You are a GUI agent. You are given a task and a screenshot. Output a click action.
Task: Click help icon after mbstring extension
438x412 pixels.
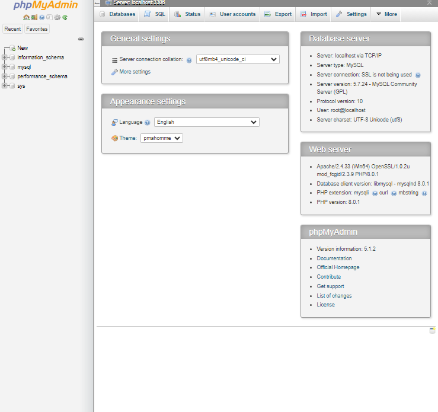[x=424, y=193]
